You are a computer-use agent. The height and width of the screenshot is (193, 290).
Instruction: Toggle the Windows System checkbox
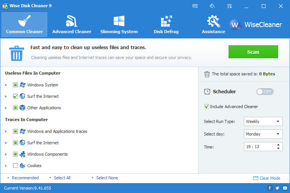[x=15, y=85]
